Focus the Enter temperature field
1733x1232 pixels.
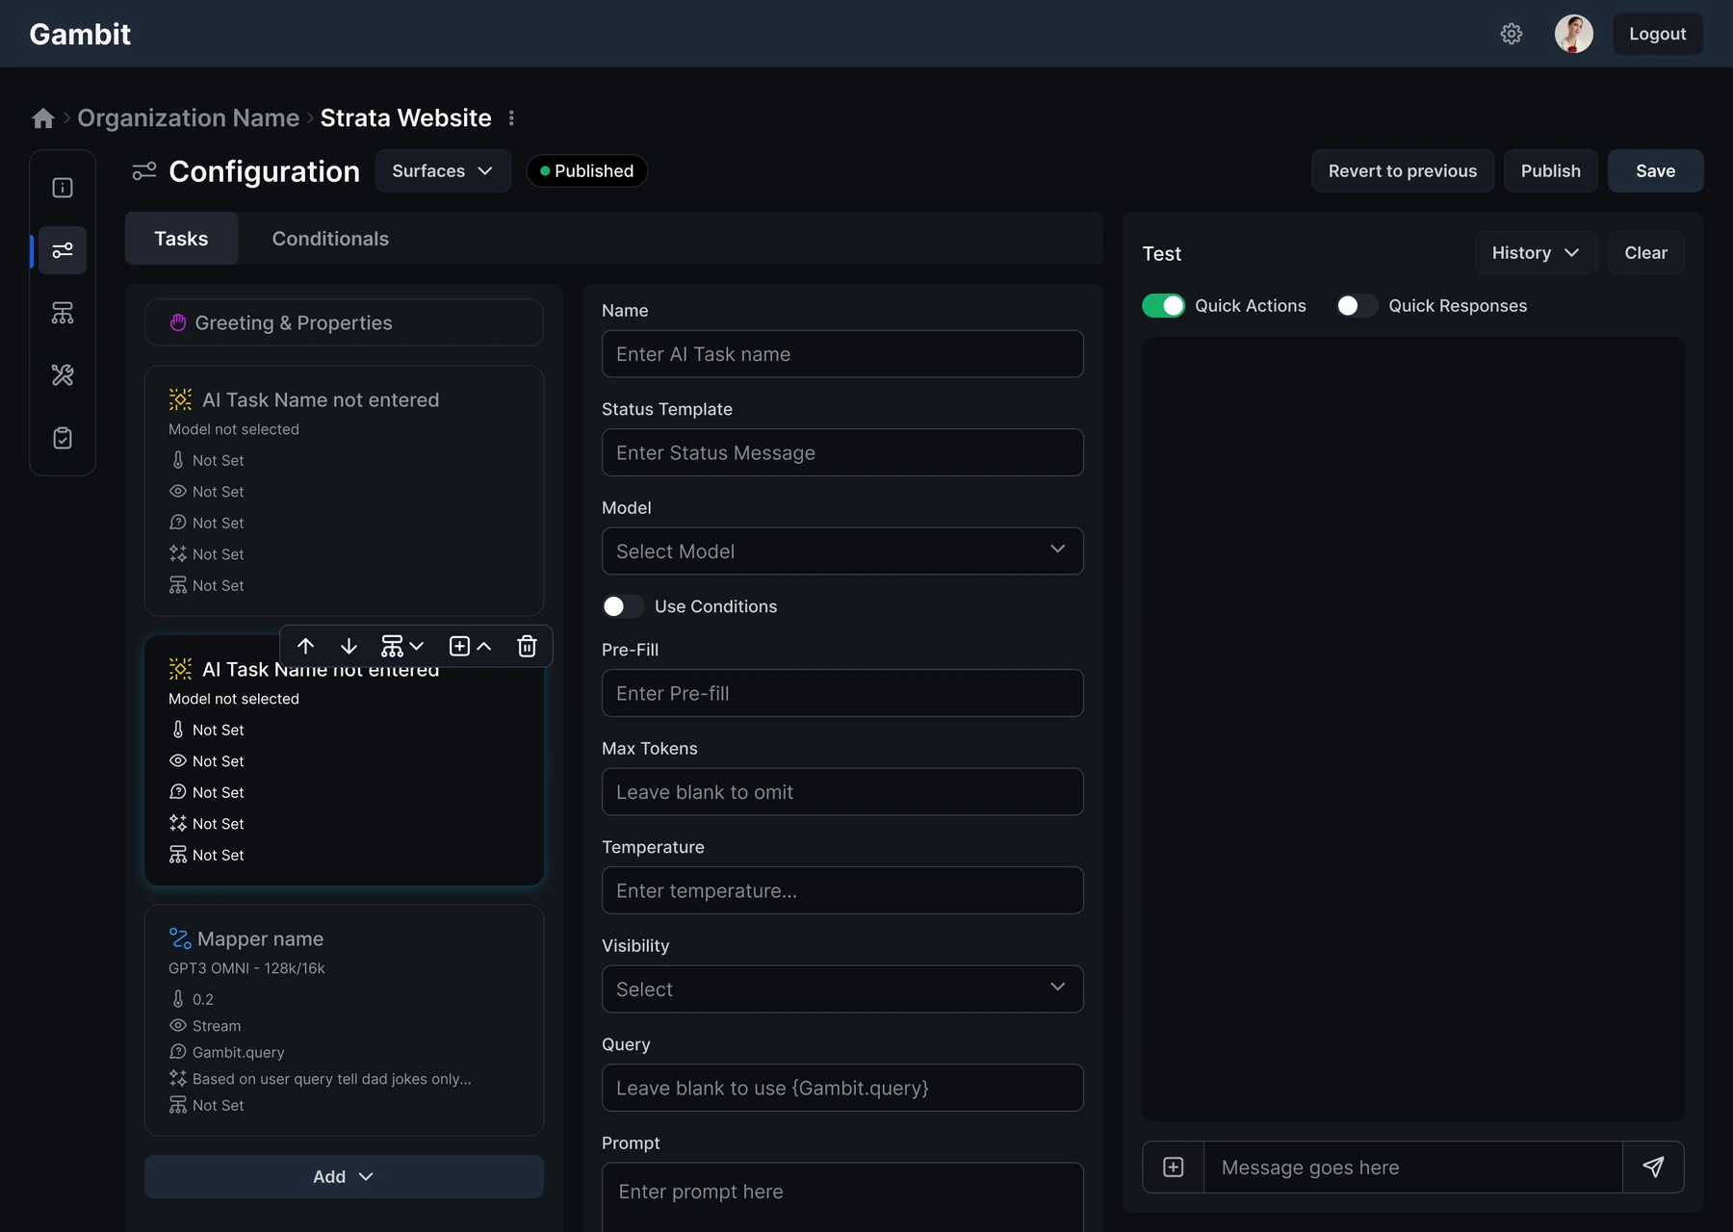coord(842,890)
